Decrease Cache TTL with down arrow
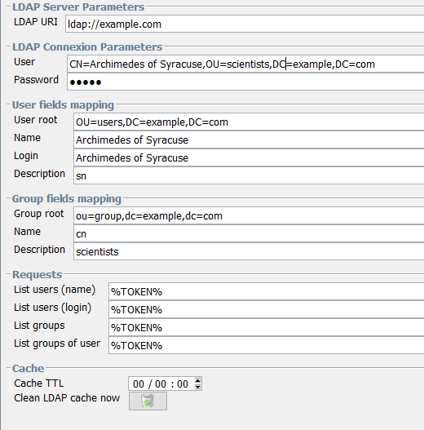This screenshot has width=424, height=430. [x=197, y=387]
